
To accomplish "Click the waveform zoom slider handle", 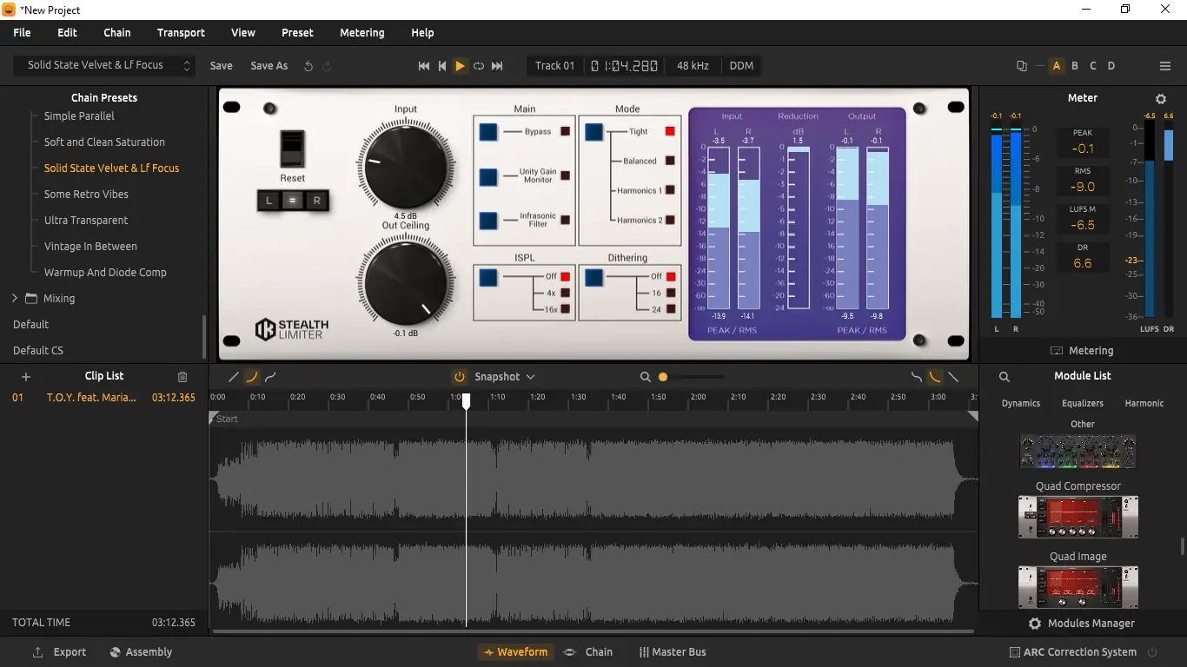I will tap(663, 377).
